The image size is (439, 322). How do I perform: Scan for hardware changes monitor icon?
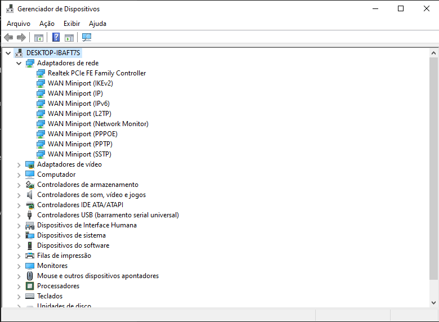point(87,37)
